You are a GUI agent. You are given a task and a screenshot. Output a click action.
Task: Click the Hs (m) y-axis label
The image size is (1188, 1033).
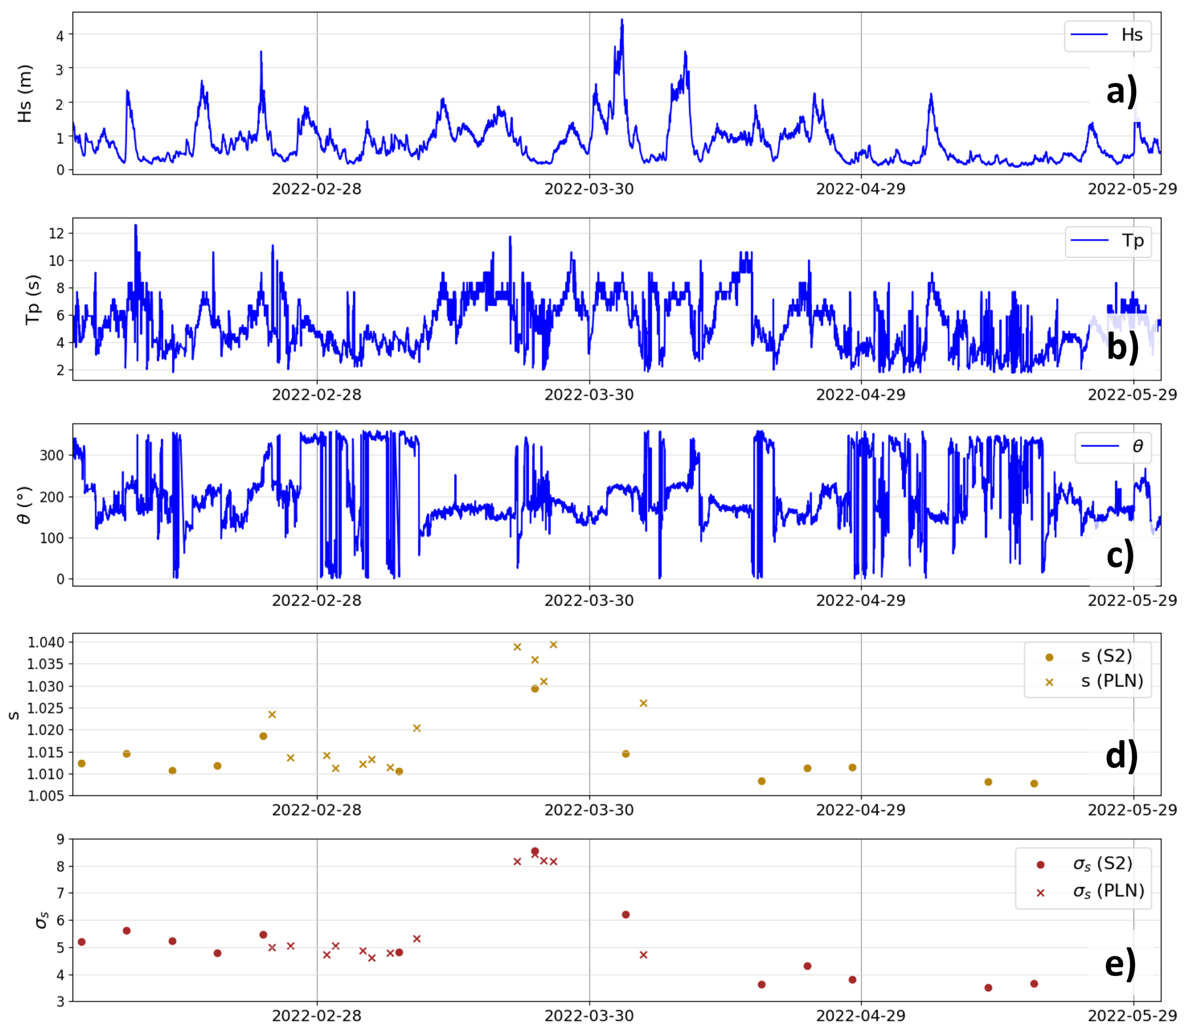point(25,93)
